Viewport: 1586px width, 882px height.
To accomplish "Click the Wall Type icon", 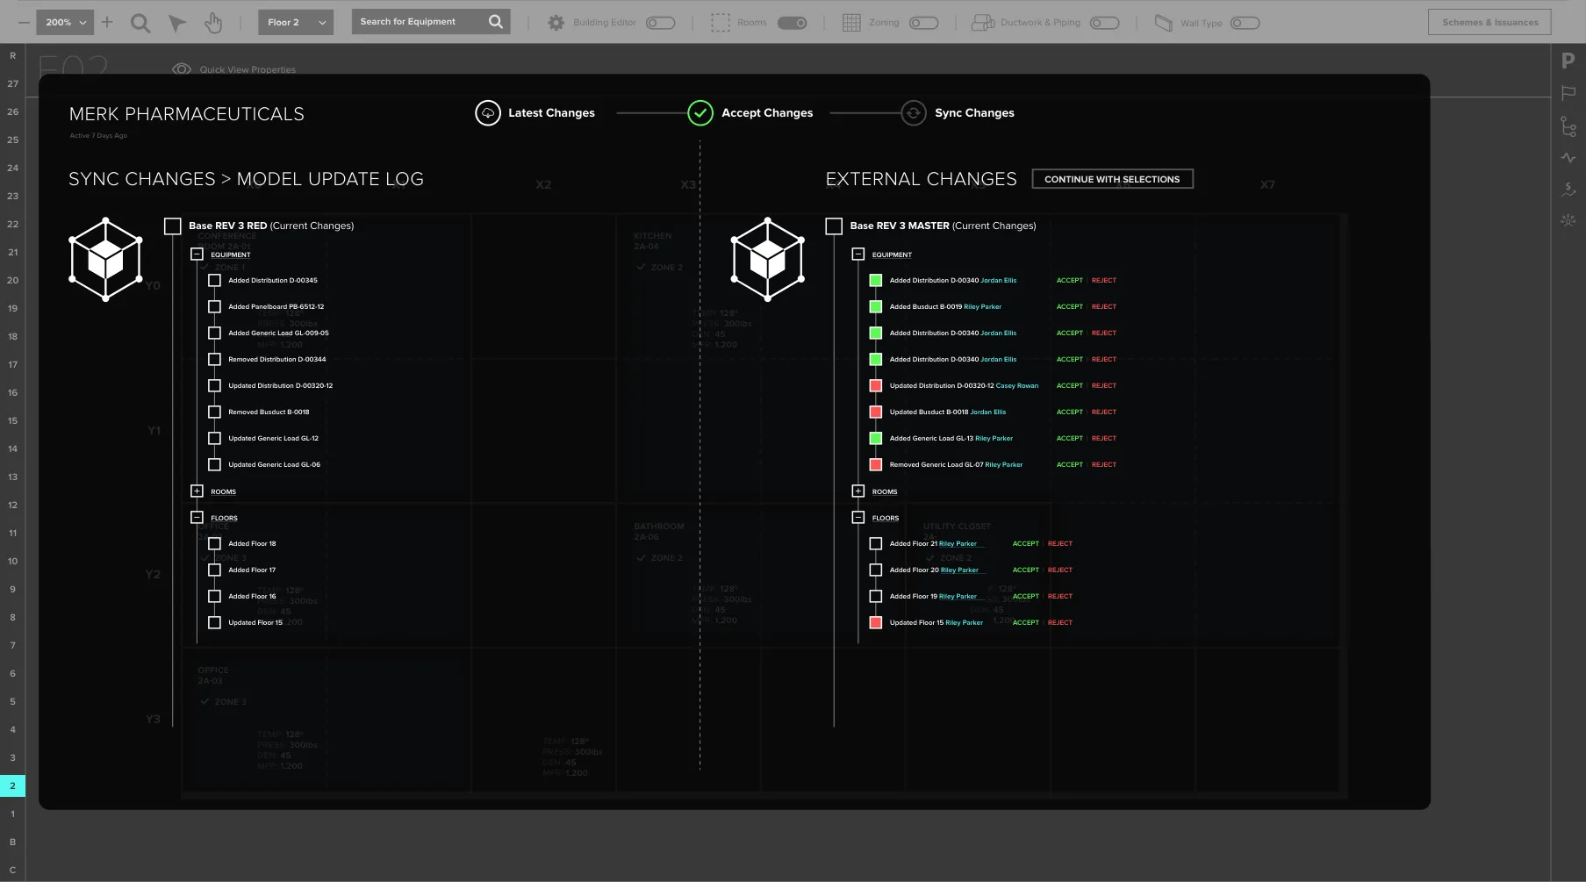I will [x=1164, y=23].
